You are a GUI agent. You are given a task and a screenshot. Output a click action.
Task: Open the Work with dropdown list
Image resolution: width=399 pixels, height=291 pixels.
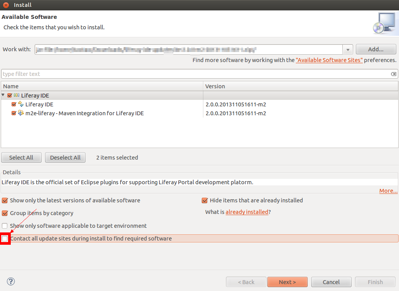[348, 50]
